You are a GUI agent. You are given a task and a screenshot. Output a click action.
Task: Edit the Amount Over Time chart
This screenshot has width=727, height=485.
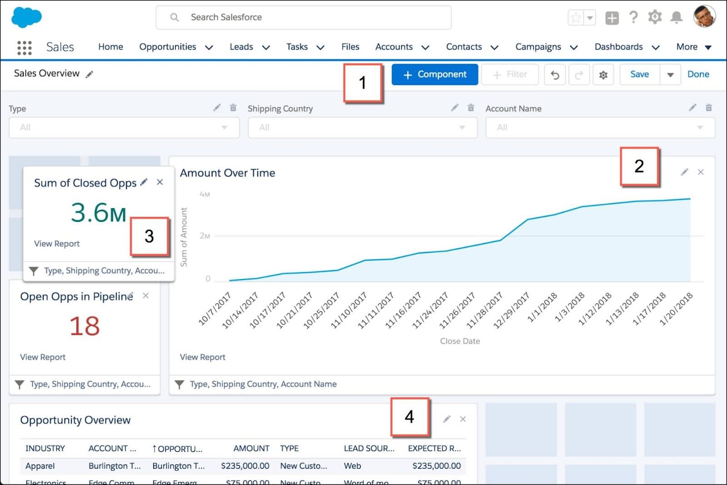(x=684, y=172)
